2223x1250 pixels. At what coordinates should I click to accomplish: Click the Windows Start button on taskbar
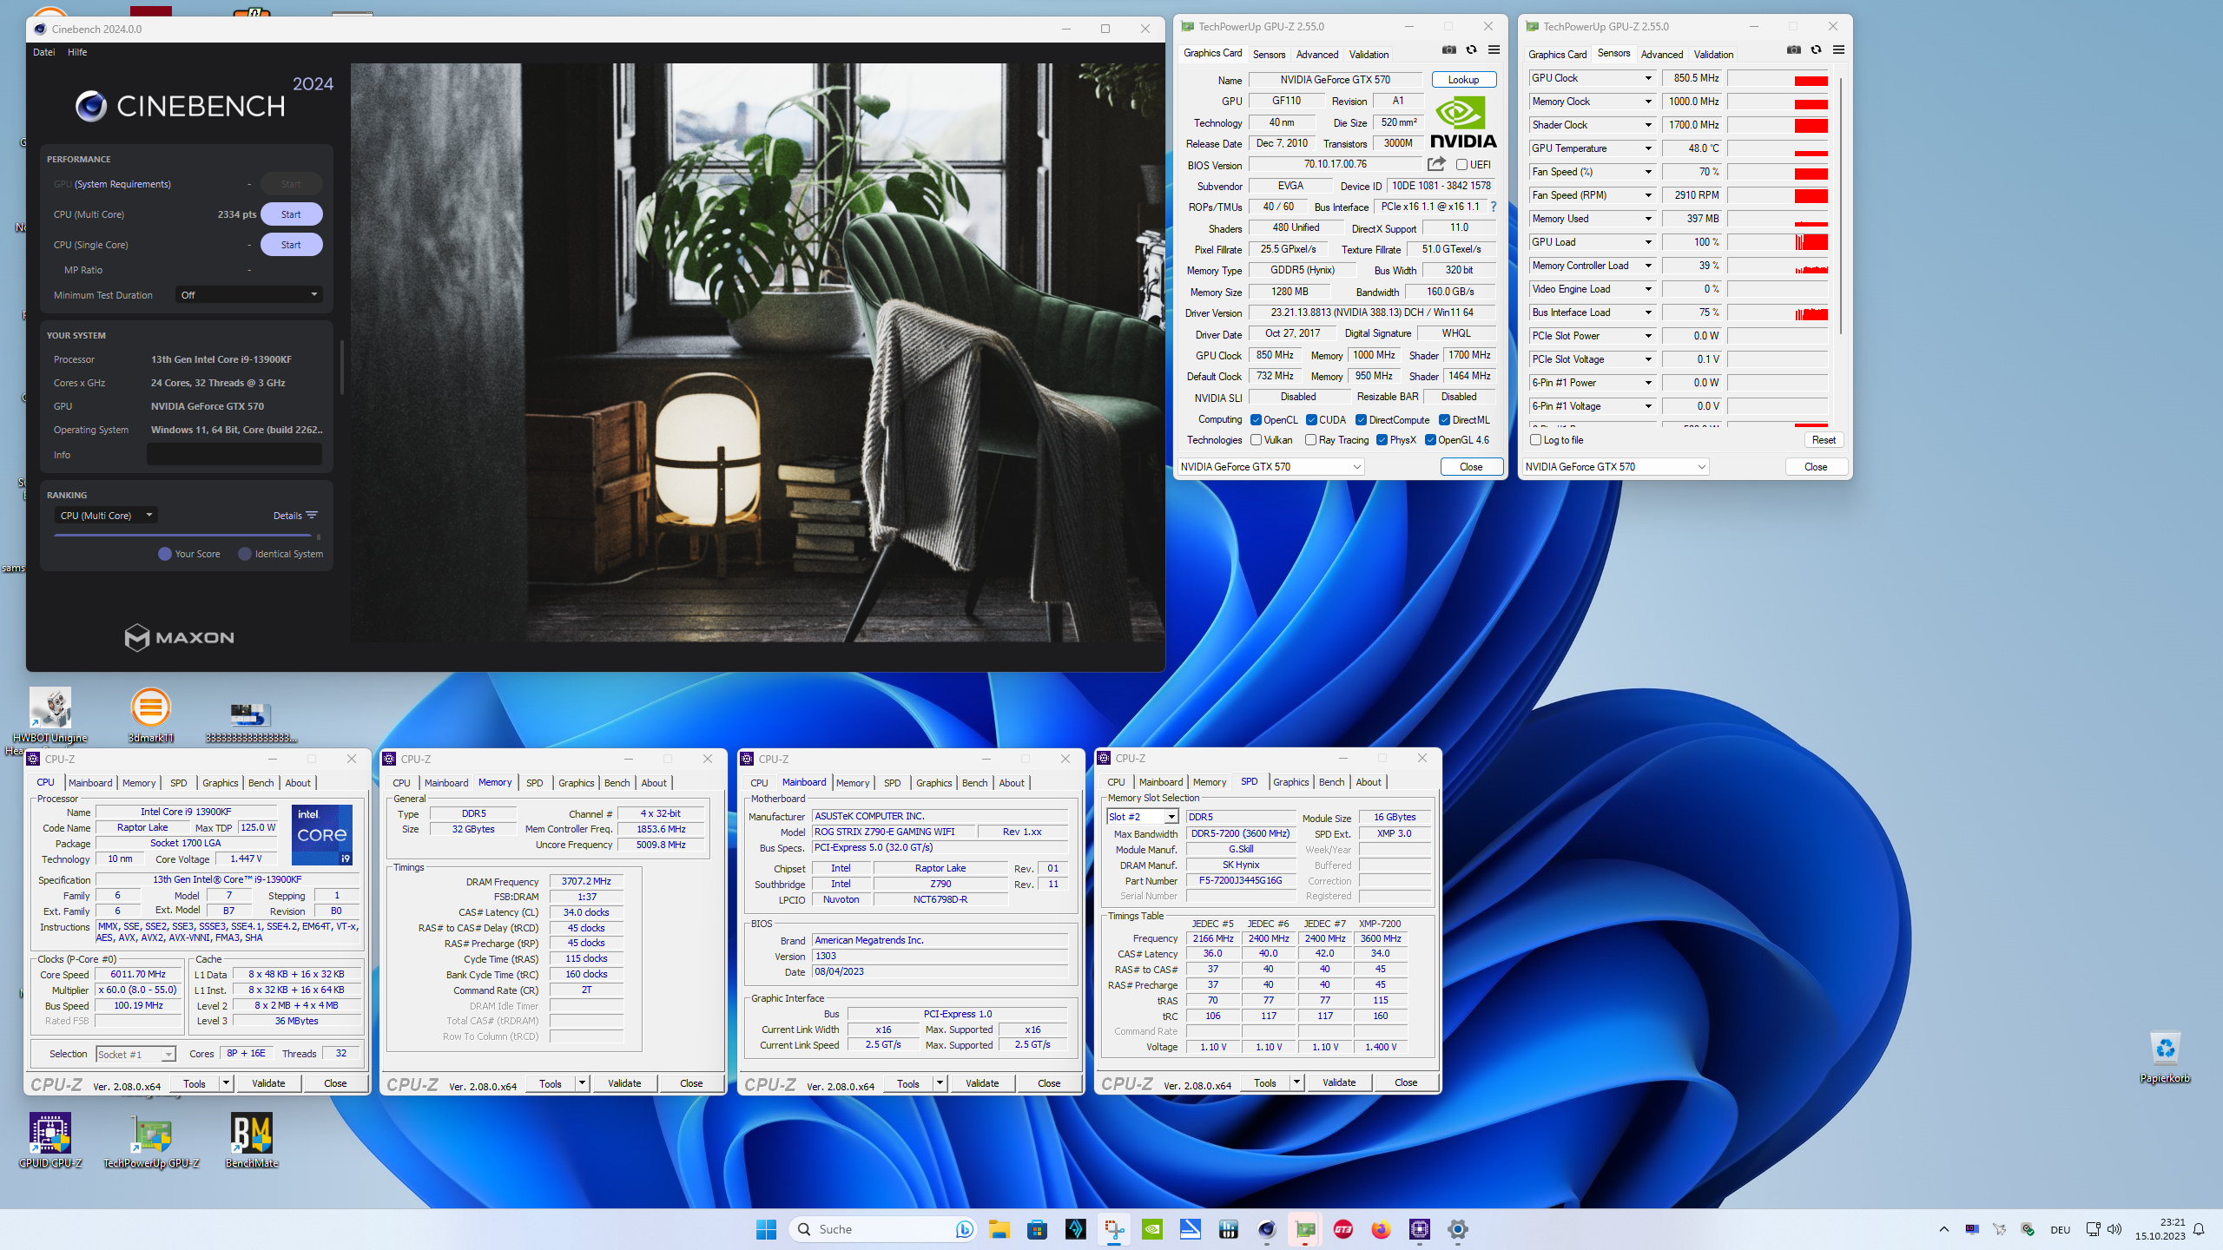point(766,1229)
